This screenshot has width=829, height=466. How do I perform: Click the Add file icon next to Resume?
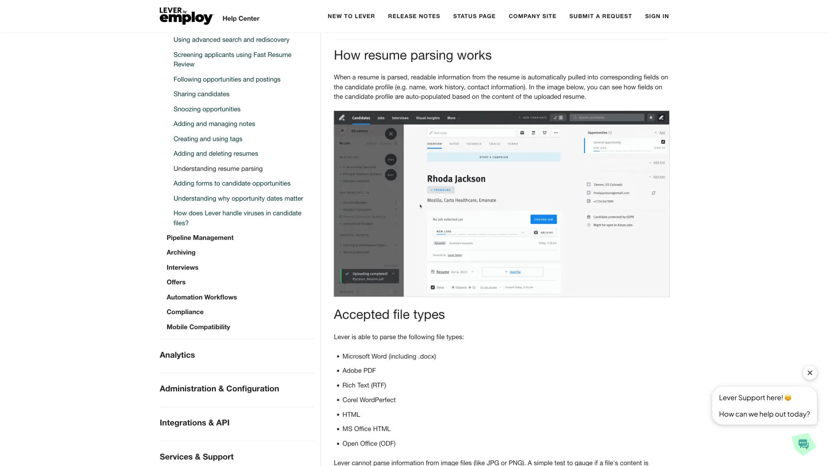(512, 271)
